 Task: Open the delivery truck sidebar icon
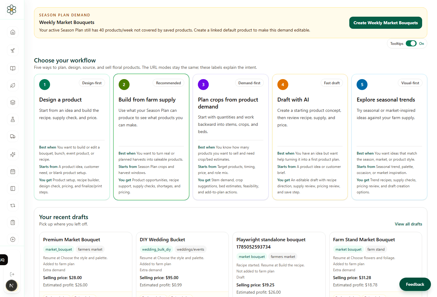click(13, 136)
